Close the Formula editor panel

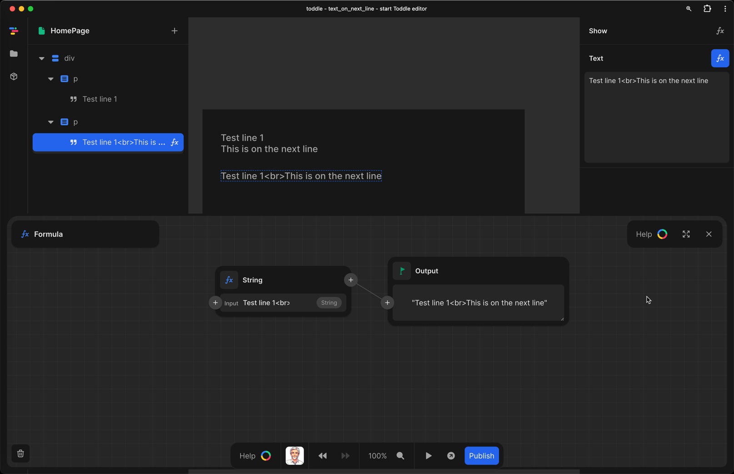[709, 234]
